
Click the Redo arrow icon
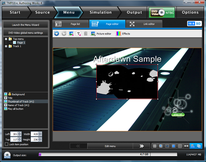(x=64, y=33)
